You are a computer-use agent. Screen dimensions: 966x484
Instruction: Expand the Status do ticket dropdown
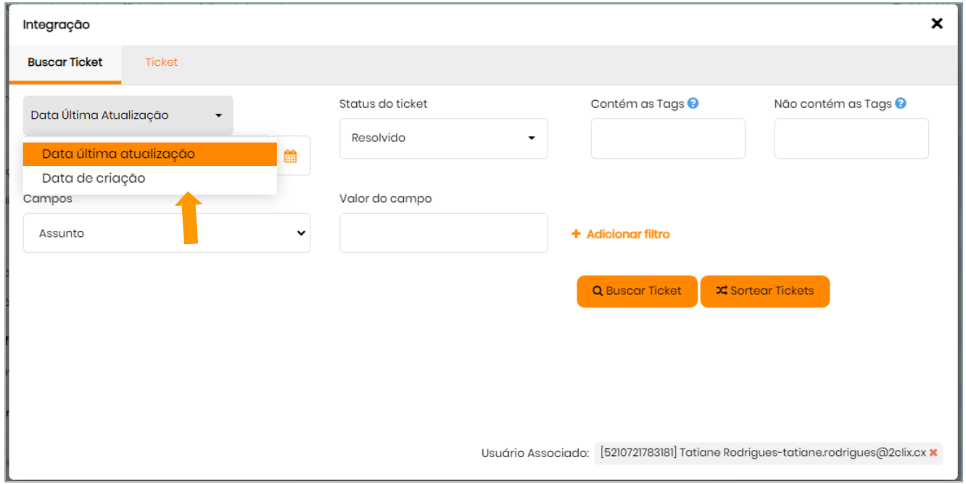point(443,138)
